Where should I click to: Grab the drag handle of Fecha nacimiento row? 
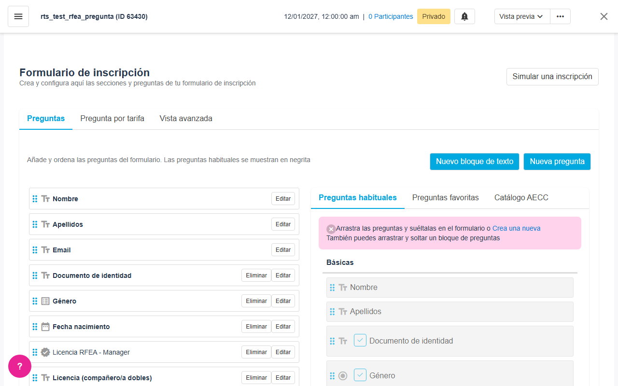pyautogui.click(x=35, y=327)
